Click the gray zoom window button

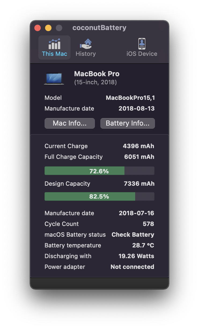[59, 28]
